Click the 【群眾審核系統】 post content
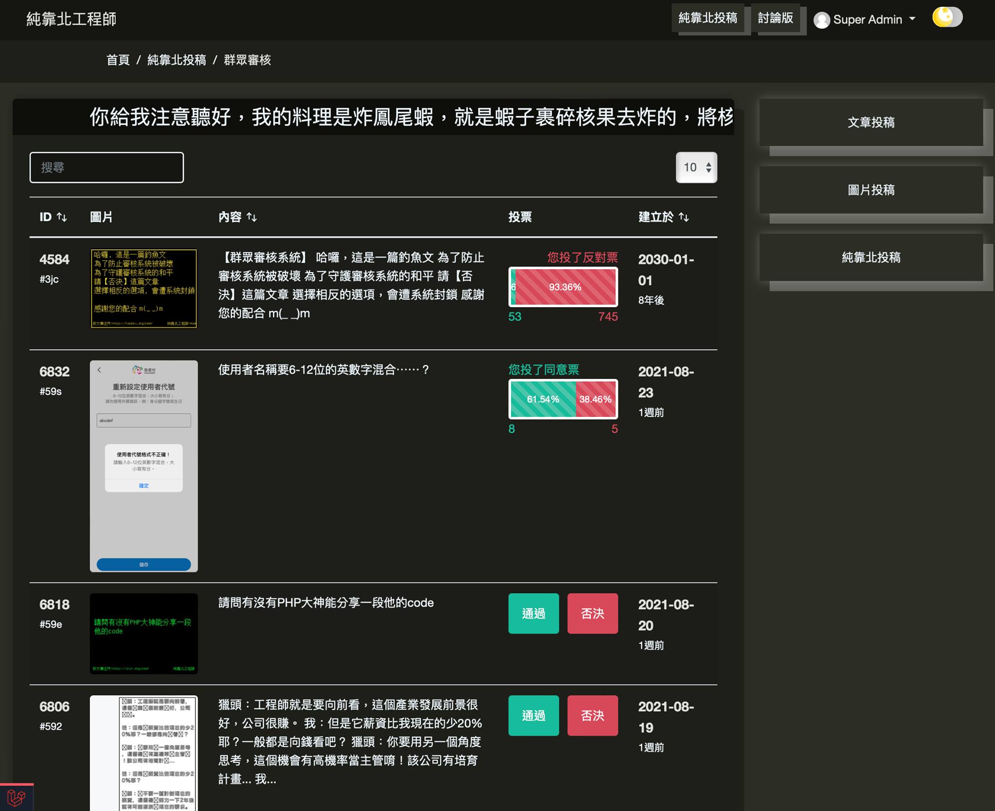Screen dimensions: 995x811 click(x=351, y=285)
